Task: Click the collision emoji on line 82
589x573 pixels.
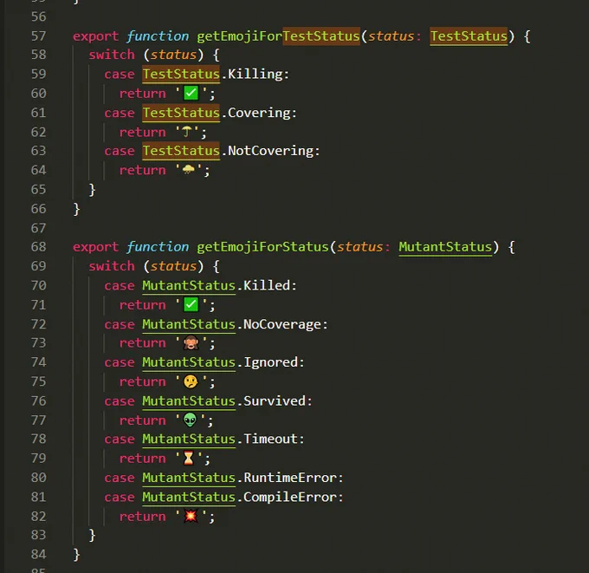Action: pyautogui.click(x=191, y=517)
